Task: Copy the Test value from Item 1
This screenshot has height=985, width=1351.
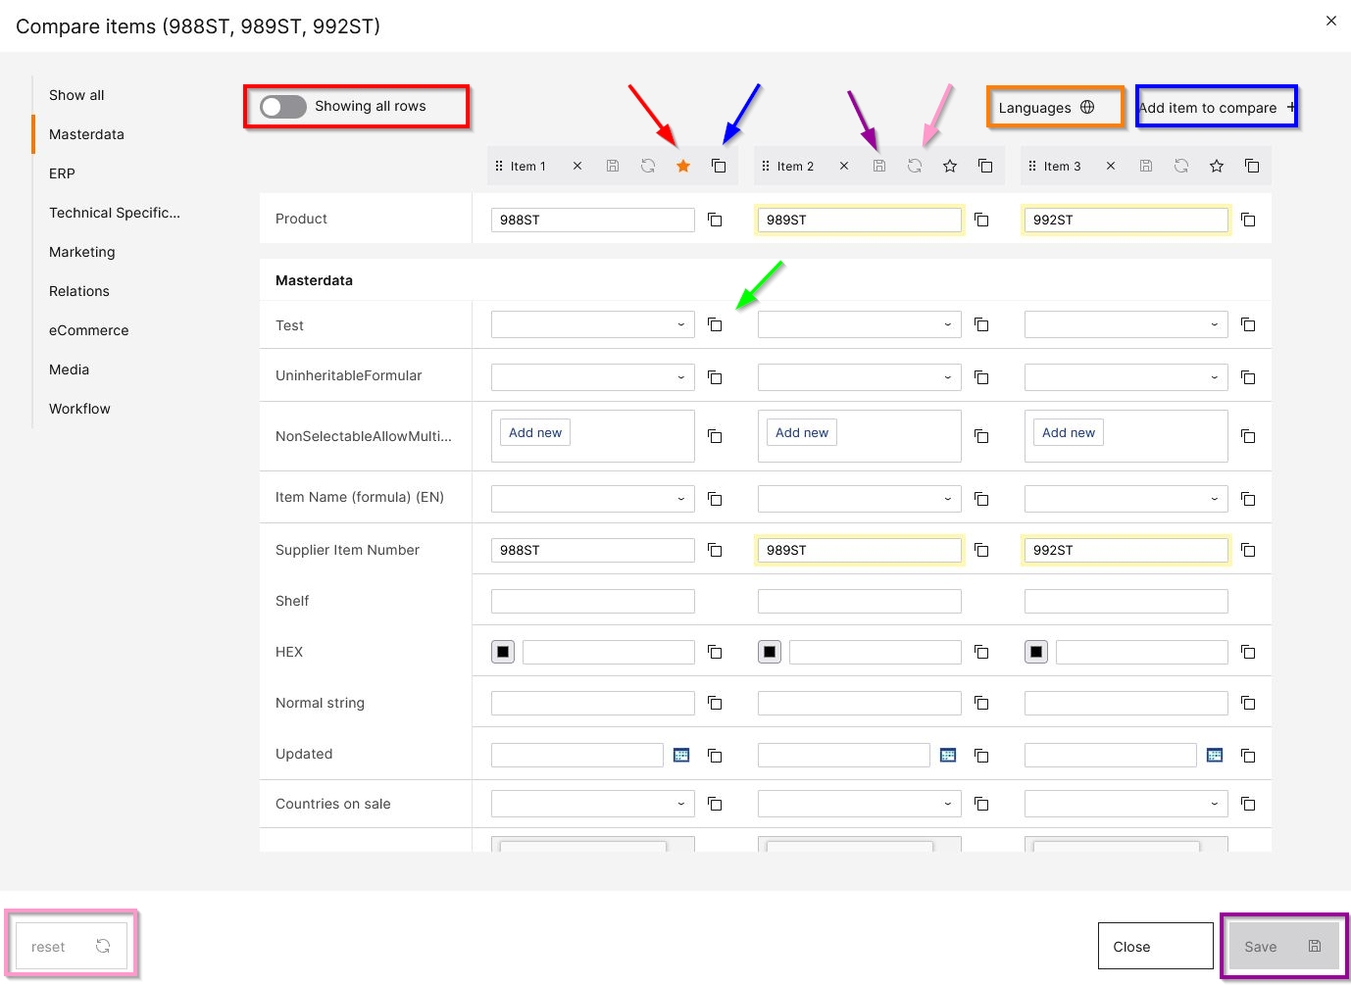Action: pos(715,324)
